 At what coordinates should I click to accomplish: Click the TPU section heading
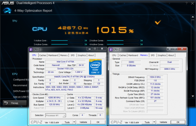point(14,21)
